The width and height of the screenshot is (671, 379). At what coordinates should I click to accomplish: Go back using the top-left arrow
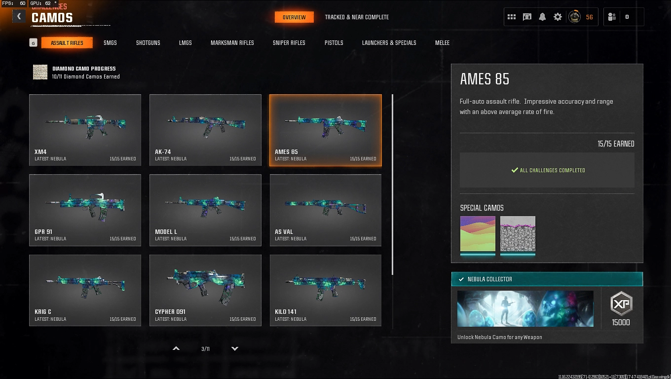[x=19, y=17]
